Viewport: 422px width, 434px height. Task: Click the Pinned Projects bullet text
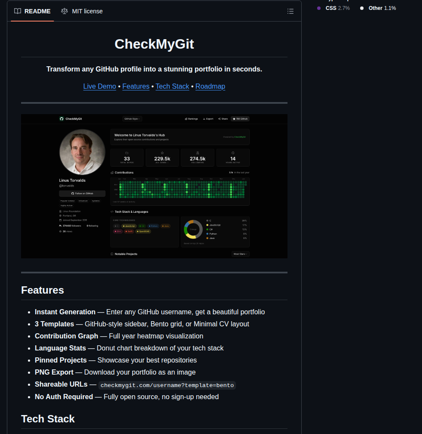point(116,360)
